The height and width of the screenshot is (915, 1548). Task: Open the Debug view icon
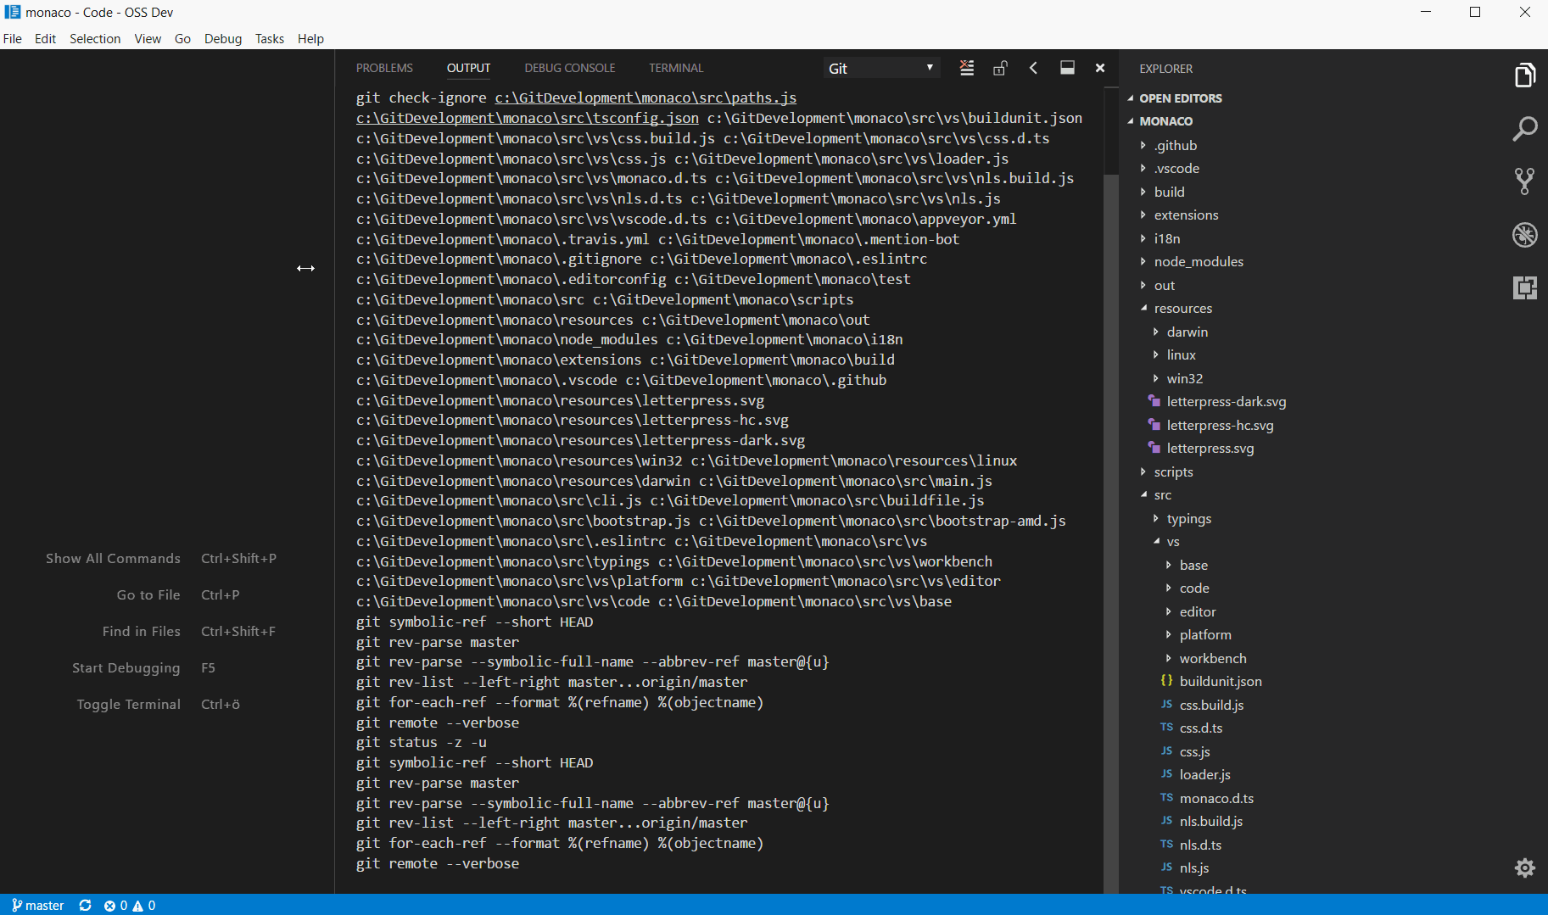(x=1524, y=235)
